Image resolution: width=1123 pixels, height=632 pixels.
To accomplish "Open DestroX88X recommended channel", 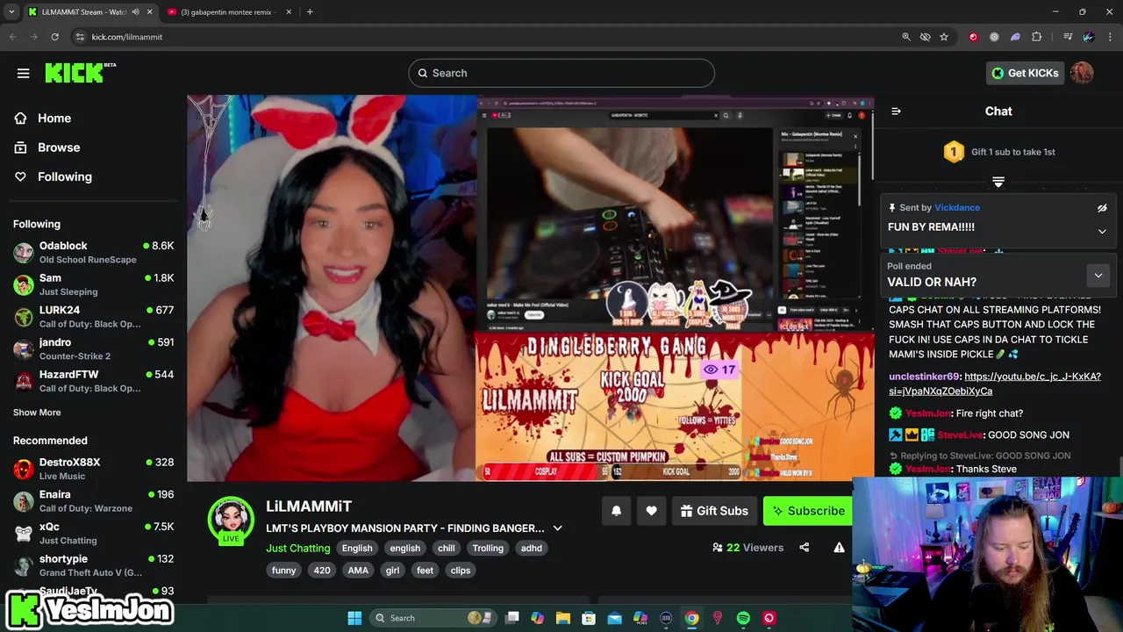I will click(x=93, y=469).
